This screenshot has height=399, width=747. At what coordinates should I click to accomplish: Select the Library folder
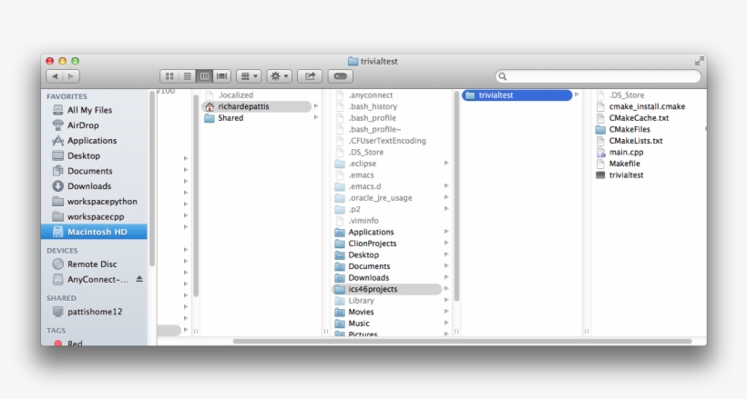tap(361, 301)
